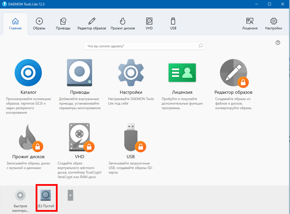290x214 pixels.
Task: Open the Редактор образов toolbar tab
Action: pos(92,24)
